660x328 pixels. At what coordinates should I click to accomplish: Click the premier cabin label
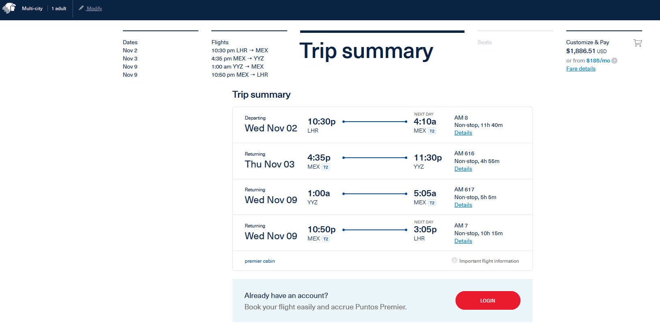260,261
